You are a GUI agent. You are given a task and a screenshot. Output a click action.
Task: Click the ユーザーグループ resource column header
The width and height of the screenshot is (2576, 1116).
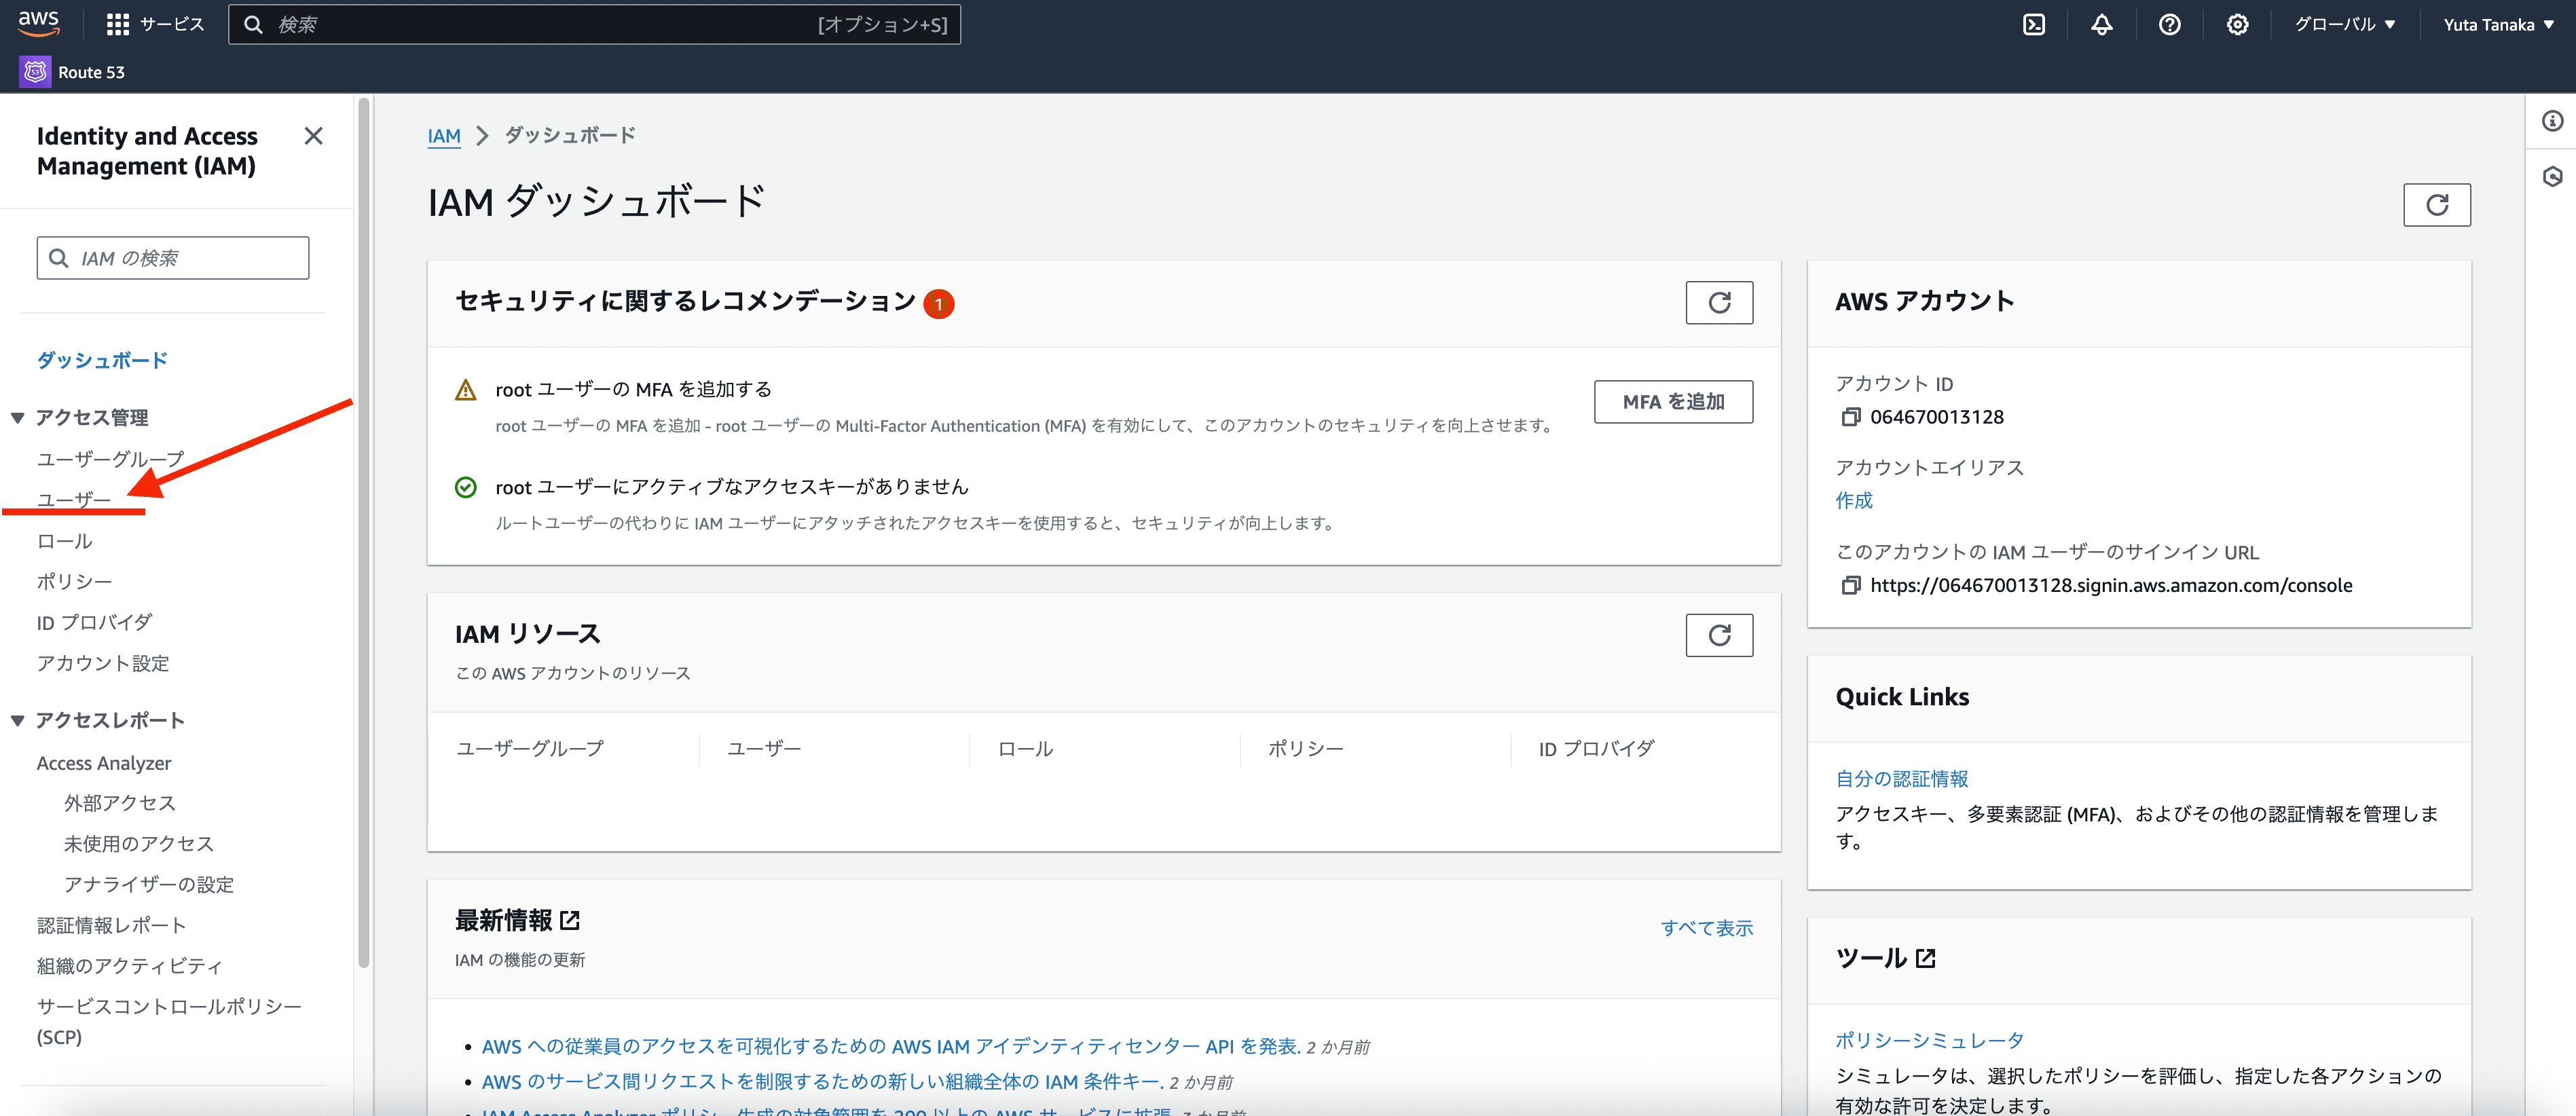[529, 748]
